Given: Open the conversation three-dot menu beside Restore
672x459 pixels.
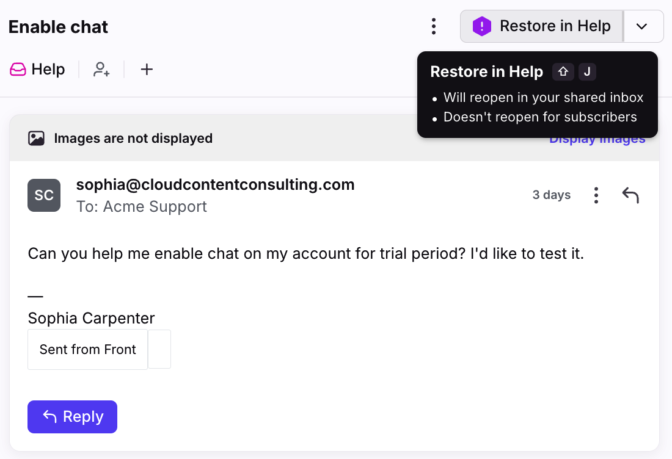Looking at the screenshot, I should coord(434,26).
